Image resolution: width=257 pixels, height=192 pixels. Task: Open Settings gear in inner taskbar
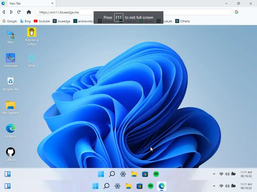(x=123, y=174)
